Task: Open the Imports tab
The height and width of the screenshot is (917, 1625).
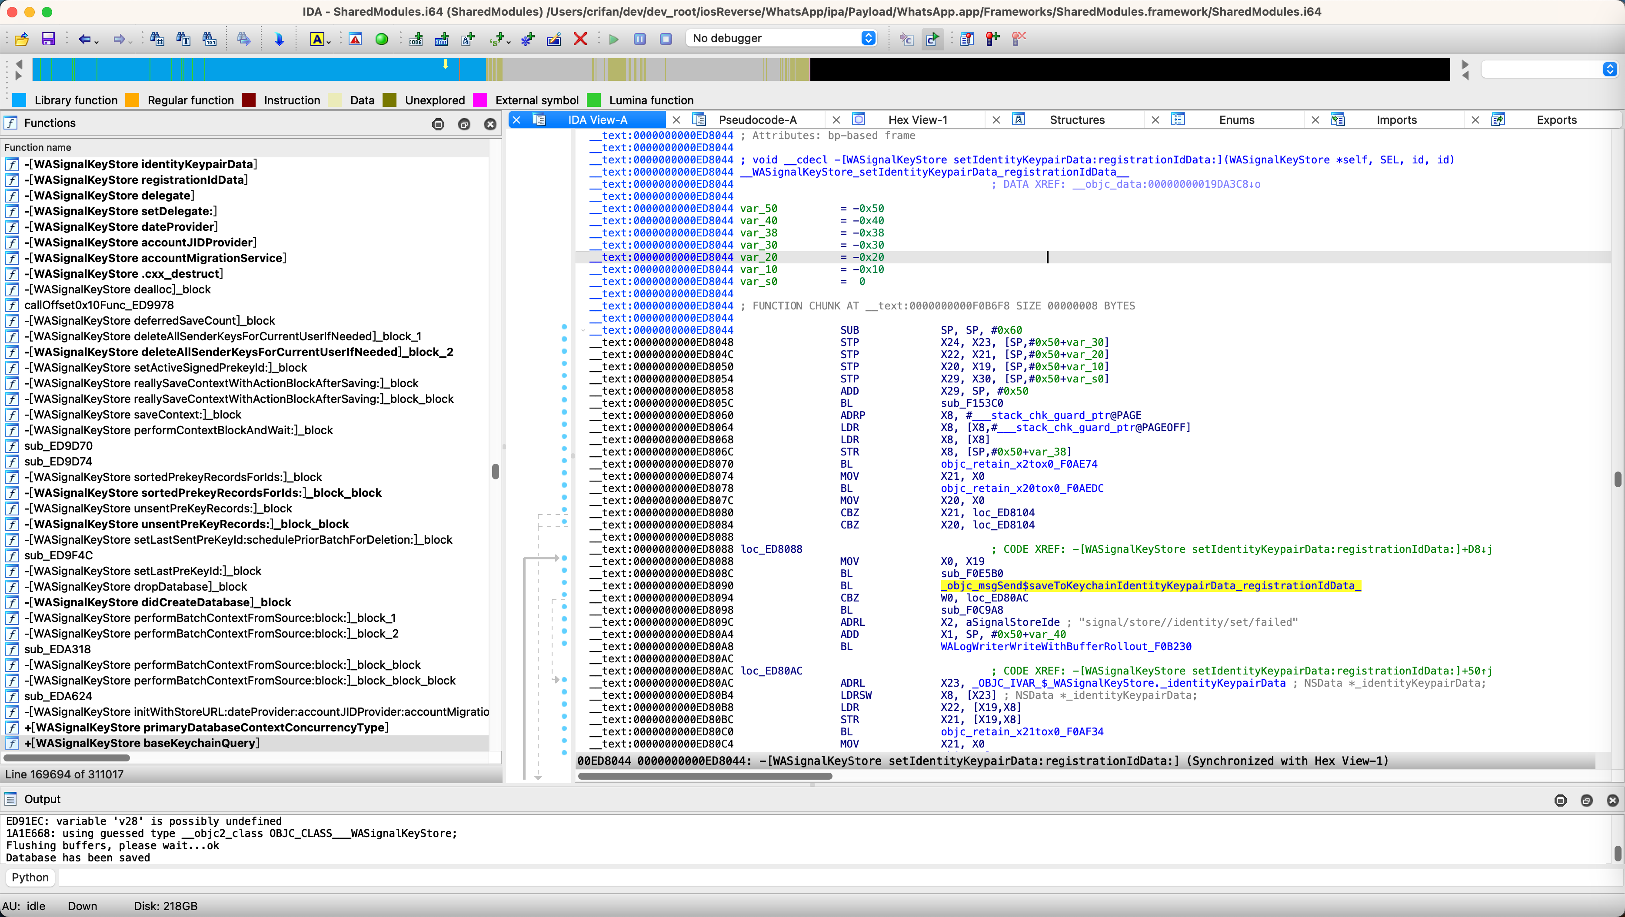Action: tap(1397, 120)
